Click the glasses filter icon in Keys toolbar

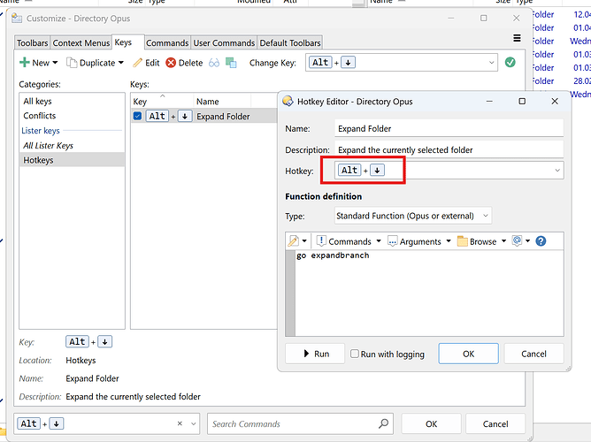point(214,63)
